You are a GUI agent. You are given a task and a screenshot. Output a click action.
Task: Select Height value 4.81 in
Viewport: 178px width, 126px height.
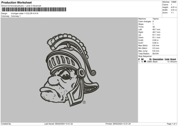[174, 7]
